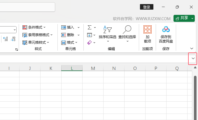The height and width of the screenshot is (120, 198).
Task: Collapse the ribbon with bottom-right chevron
Action: tap(192, 48)
